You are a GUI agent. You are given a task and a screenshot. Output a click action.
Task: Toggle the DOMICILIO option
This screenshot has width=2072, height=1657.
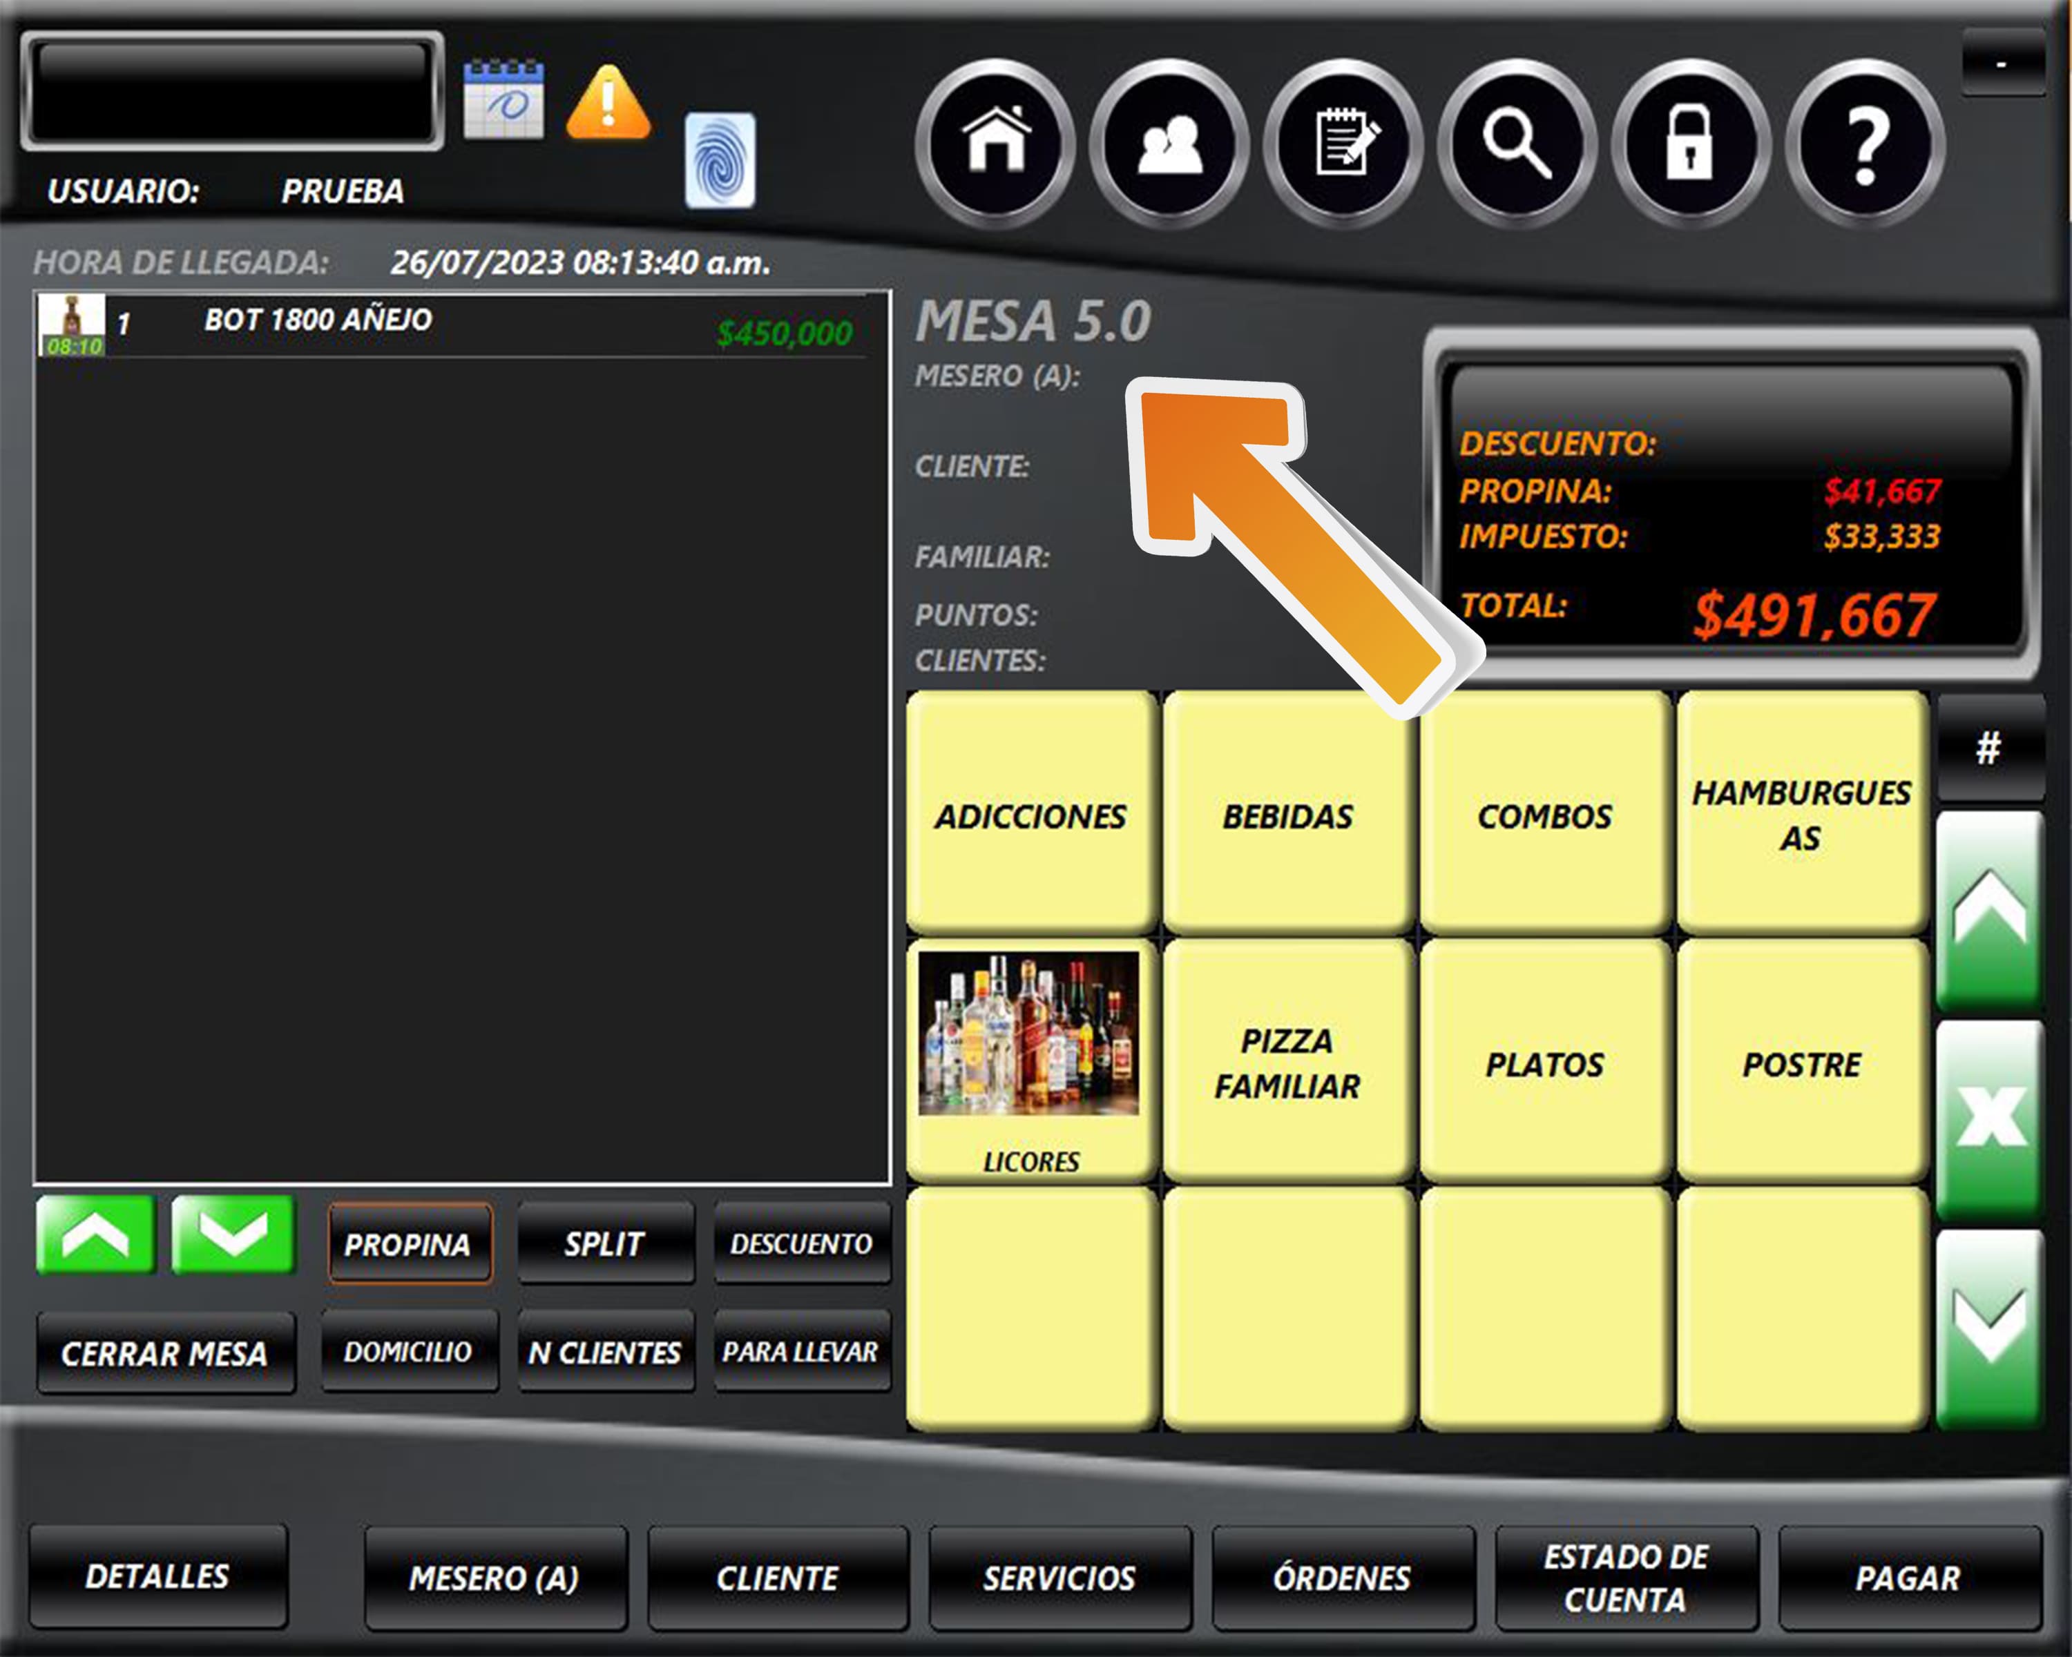(x=410, y=1352)
